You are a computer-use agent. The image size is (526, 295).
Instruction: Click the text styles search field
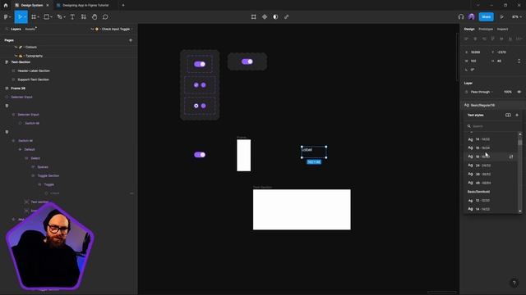pos(491,126)
